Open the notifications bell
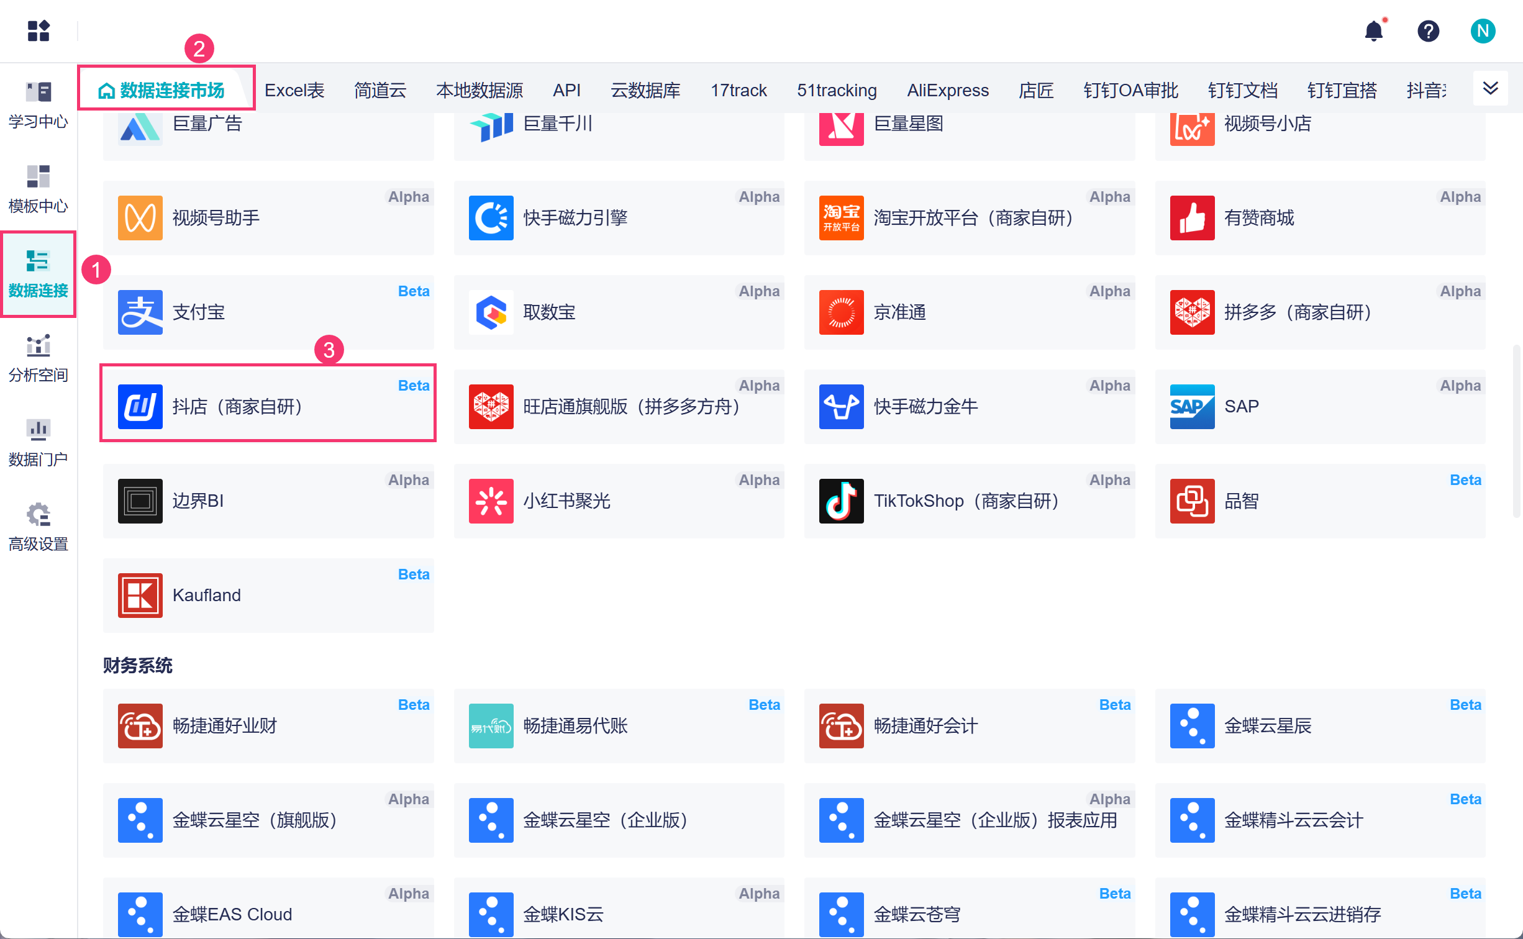1523x939 pixels. pos(1374,30)
